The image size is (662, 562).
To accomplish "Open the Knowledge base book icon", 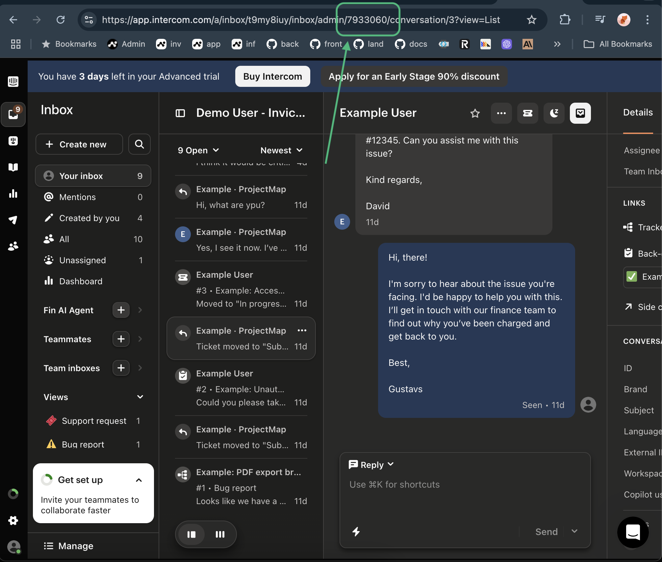I will point(13,167).
